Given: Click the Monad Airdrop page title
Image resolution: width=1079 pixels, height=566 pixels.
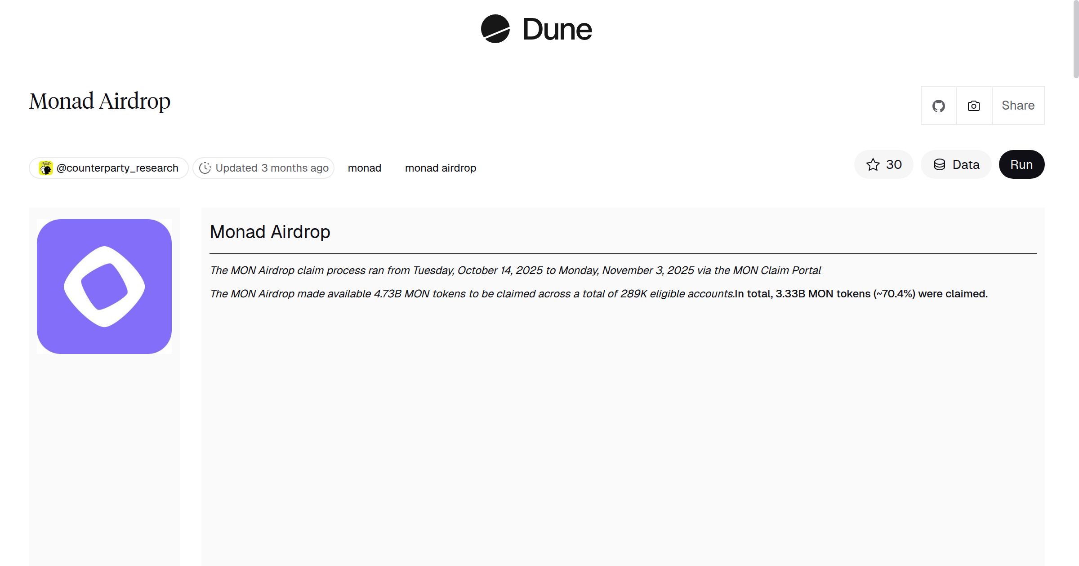Looking at the screenshot, I should (99, 102).
